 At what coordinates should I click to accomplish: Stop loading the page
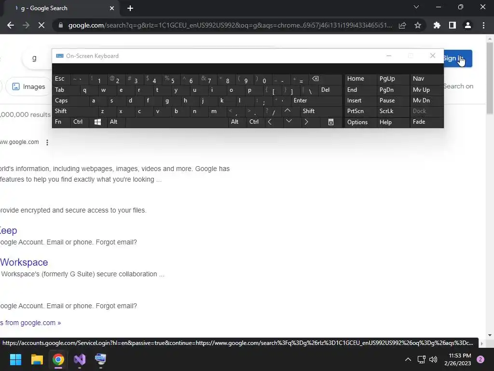(x=41, y=25)
